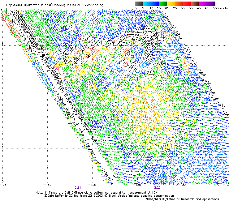The width and height of the screenshot is (229, 201).
Task: Click the '-126' longitude axis label
Action: [x=137, y=185]
